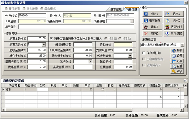Click the row selector arrow for 将军
Screen dimensions: 189x119
(3, 89)
